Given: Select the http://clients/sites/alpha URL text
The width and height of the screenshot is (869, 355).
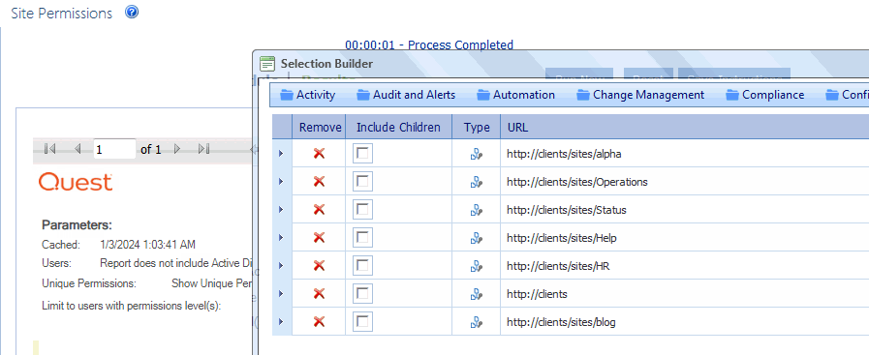Looking at the screenshot, I should click(564, 154).
